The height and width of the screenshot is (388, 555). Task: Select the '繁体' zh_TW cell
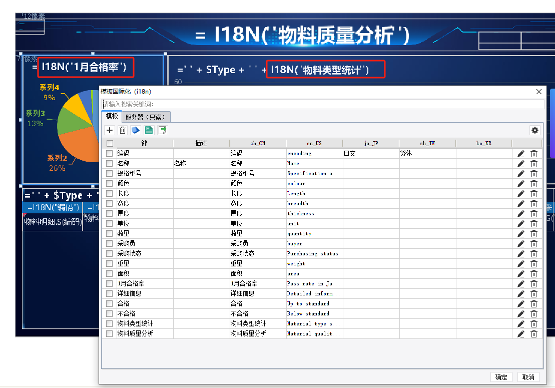tap(427, 153)
